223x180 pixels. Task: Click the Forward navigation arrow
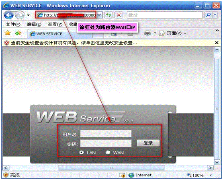[x=20, y=15]
